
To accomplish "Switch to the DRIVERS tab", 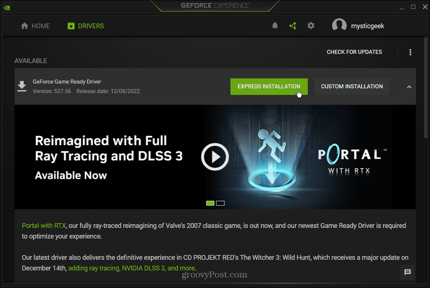I will (85, 26).
